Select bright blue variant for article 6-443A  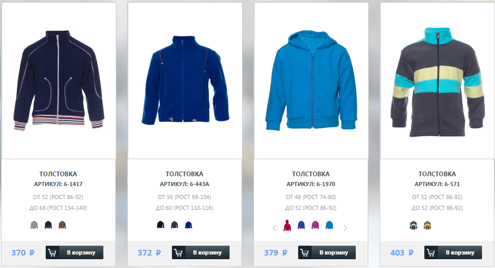pos(189,225)
